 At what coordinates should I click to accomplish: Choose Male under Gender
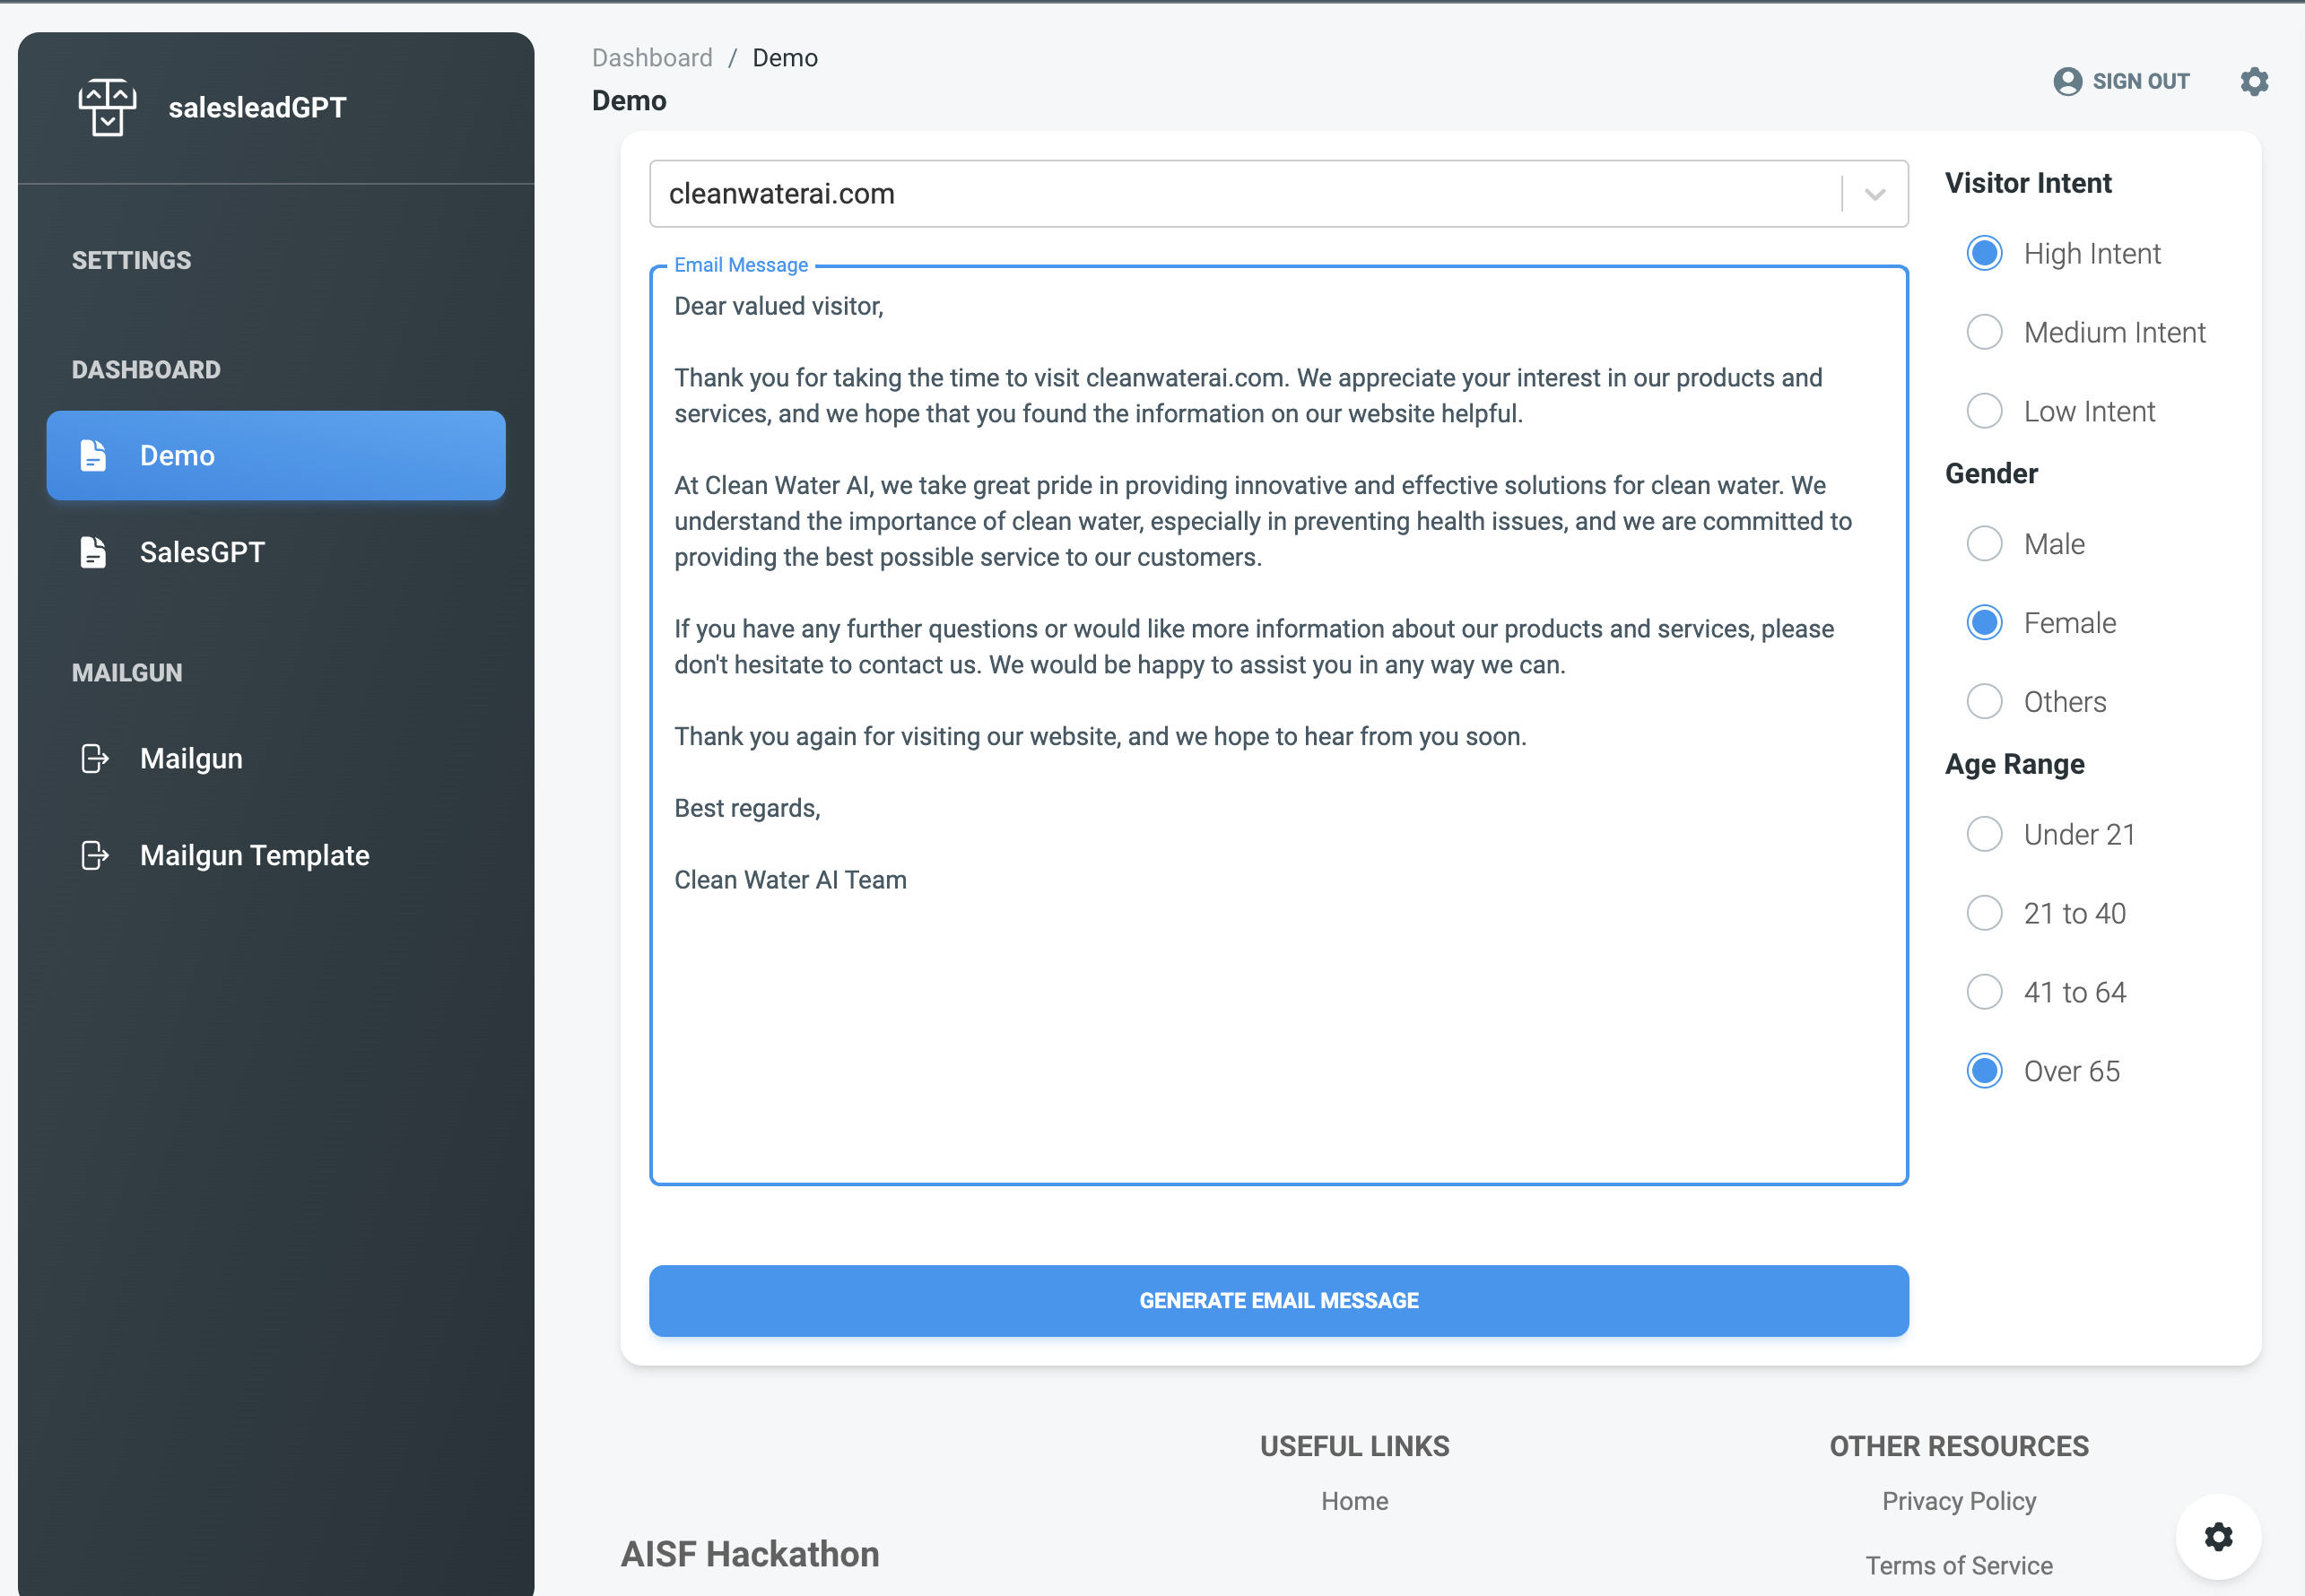1985,543
